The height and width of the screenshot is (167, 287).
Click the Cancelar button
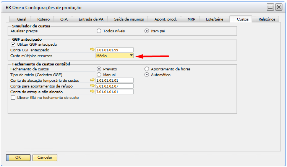pyautogui.click(x=45, y=157)
